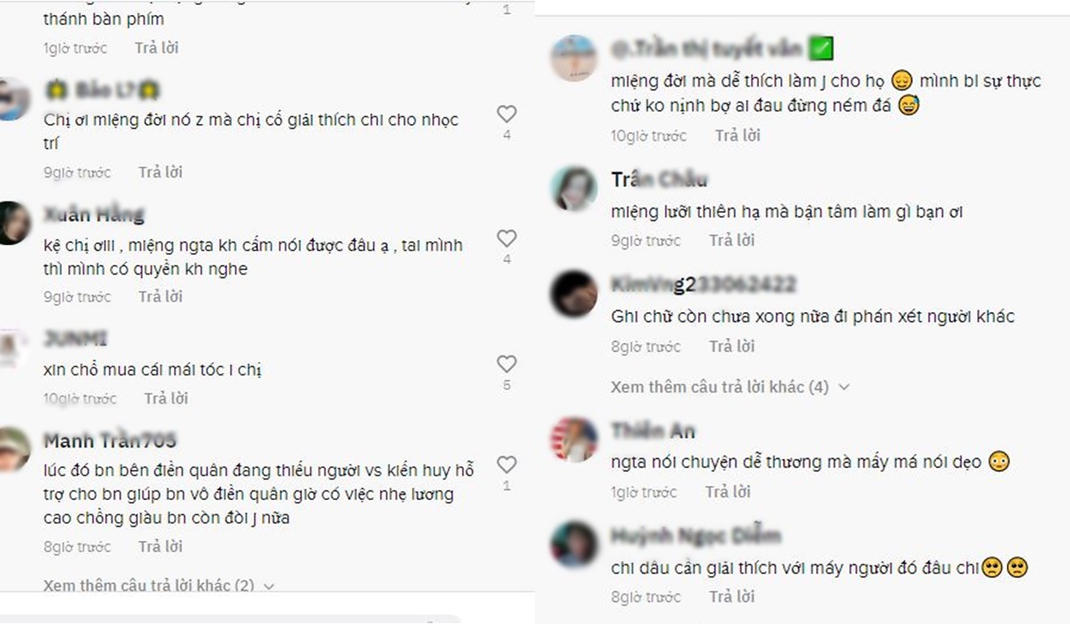
Task: Open Manh Trần705 username link
Action: pyautogui.click(x=110, y=440)
